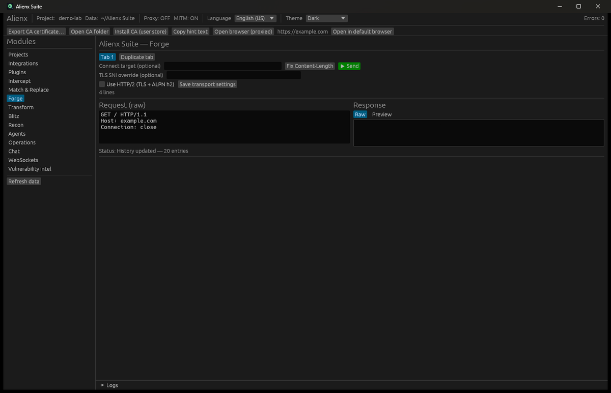Open the Intercept module
Viewport: 611px width, 393px height.
pyautogui.click(x=19, y=81)
